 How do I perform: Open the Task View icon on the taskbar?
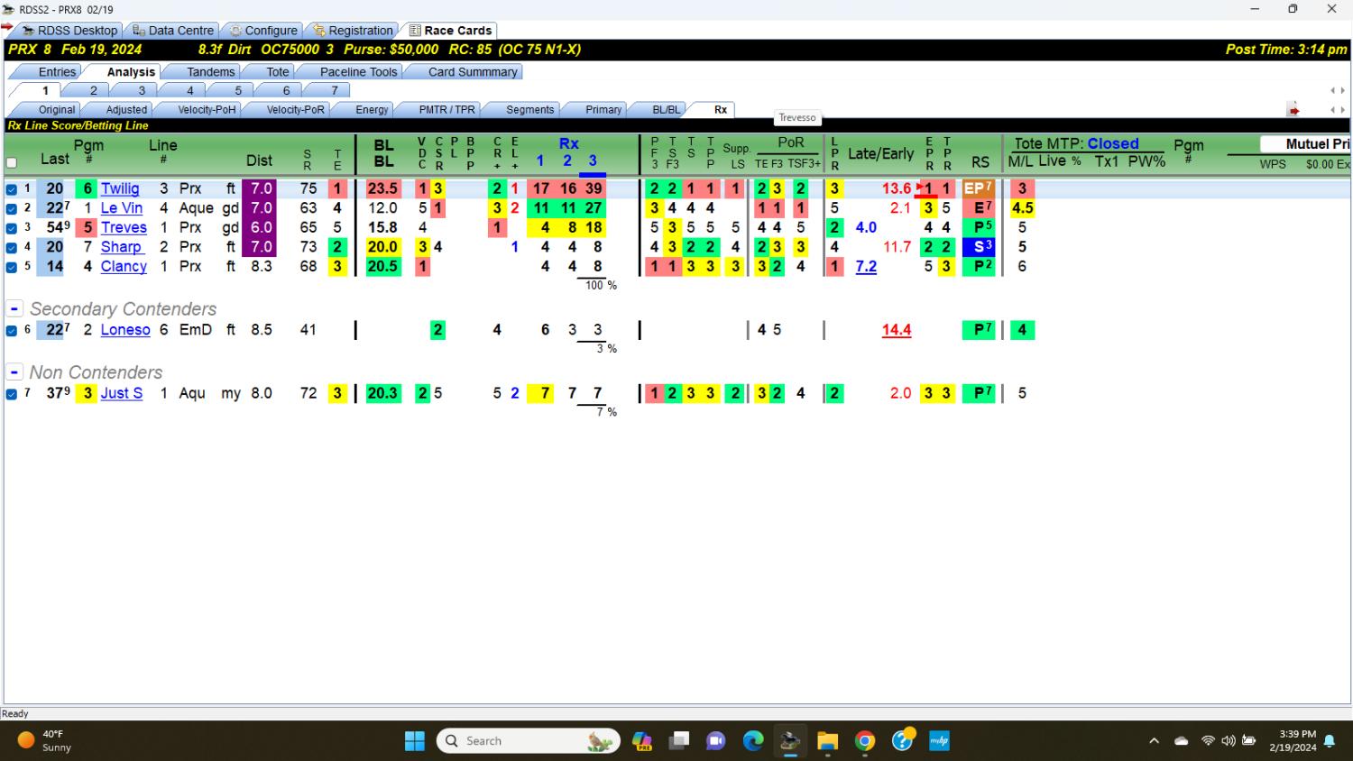click(x=678, y=741)
